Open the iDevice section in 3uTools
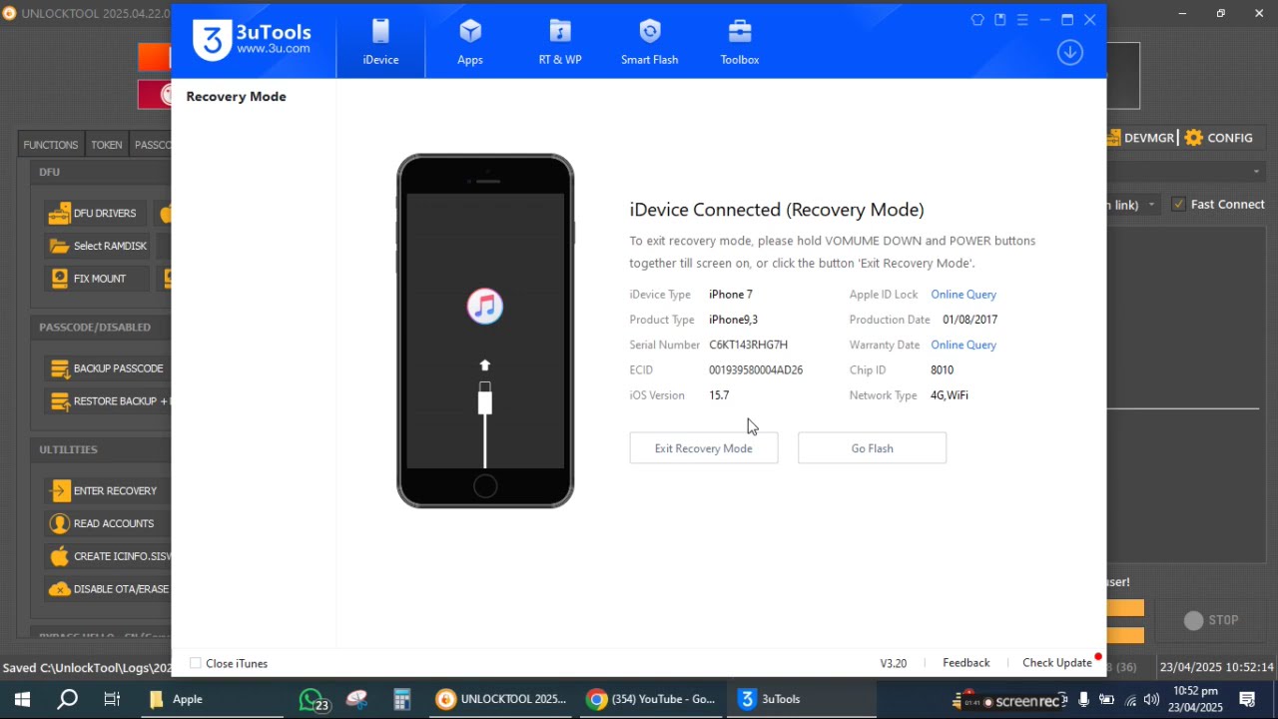 tap(380, 42)
